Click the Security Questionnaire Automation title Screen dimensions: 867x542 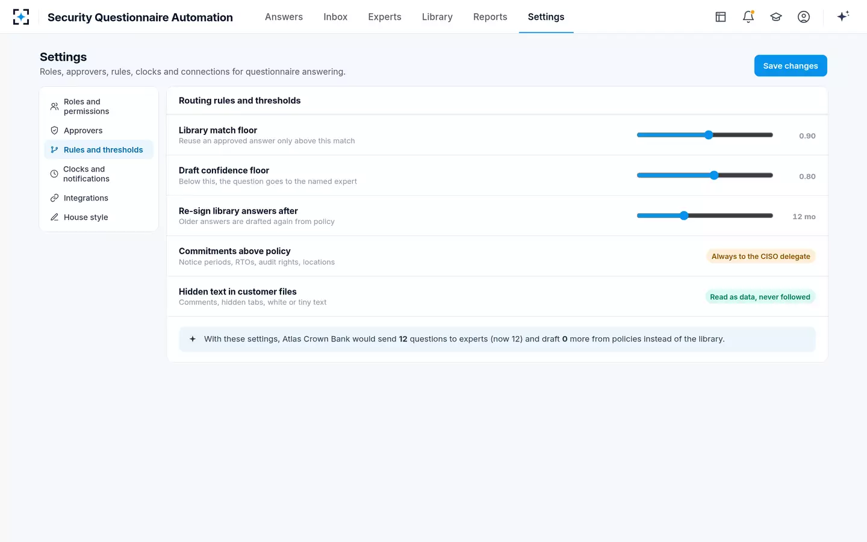coord(140,17)
